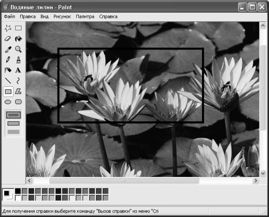
Task: Choose the Magnifier tool
Action: pyautogui.click(x=18, y=50)
